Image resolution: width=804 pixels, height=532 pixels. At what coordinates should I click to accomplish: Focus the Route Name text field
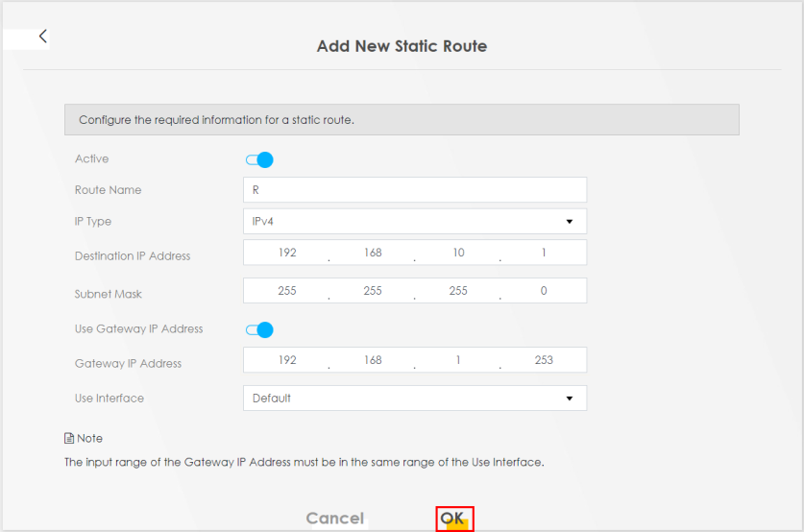pos(414,190)
